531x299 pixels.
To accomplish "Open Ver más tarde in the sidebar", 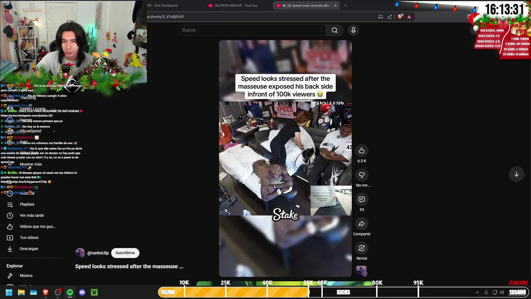I will point(32,216).
